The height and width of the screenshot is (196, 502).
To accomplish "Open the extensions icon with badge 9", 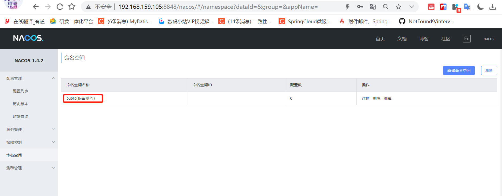I will click(x=456, y=7).
